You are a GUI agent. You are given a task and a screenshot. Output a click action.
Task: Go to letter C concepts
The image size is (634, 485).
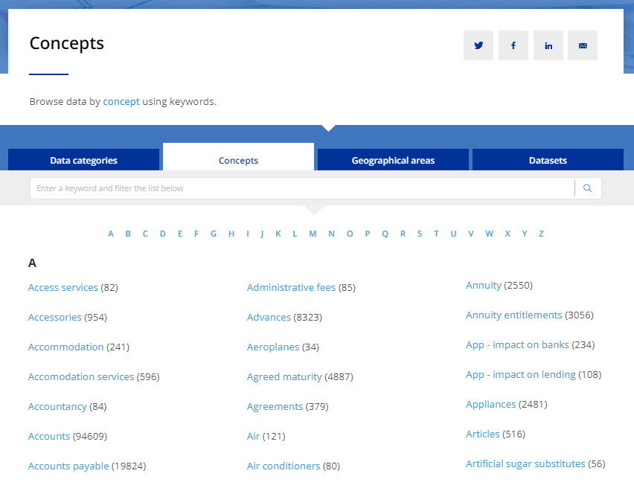pos(145,234)
